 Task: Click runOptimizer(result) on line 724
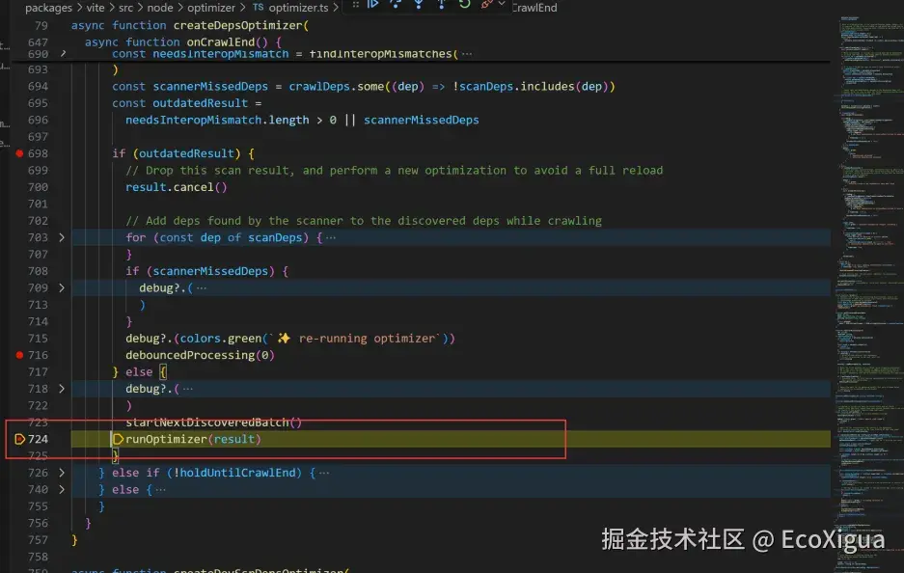pyautogui.click(x=193, y=439)
